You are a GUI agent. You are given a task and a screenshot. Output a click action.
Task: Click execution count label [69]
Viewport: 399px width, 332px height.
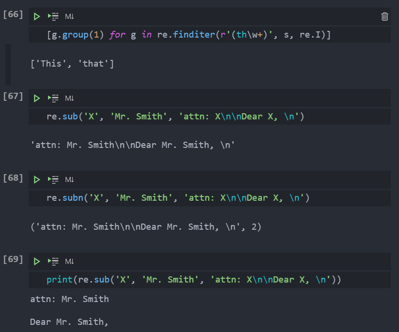[13, 259]
